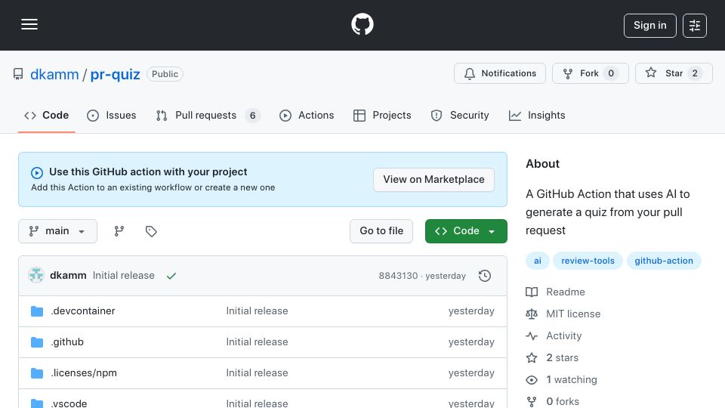Open the .vscode folder
This screenshot has height=408, width=725.
click(x=69, y=403)
